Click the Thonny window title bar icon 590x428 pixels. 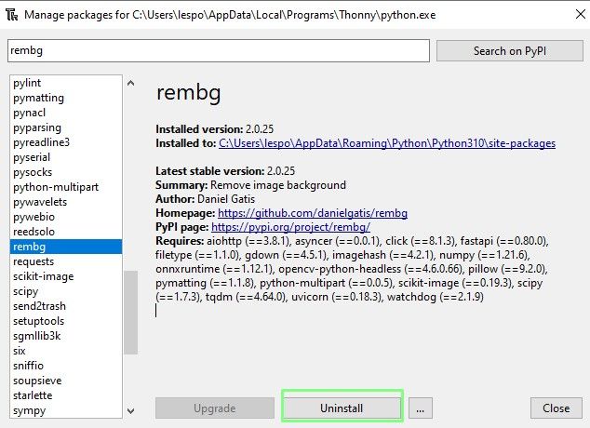[x=11, y=14]
